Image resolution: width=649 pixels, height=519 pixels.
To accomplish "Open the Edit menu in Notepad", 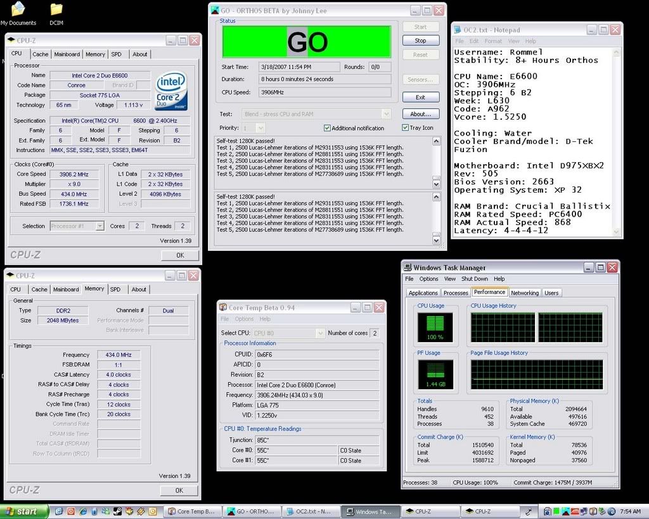I will [474, 41].
